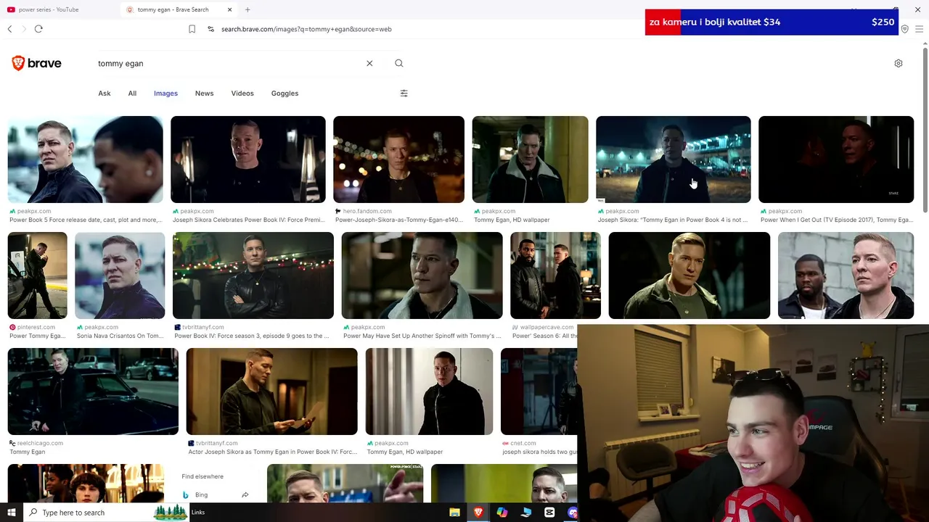This screenshot has height=522, width=929.
Task: Click the page vertical scrollbar
Action: pos(925,130)
